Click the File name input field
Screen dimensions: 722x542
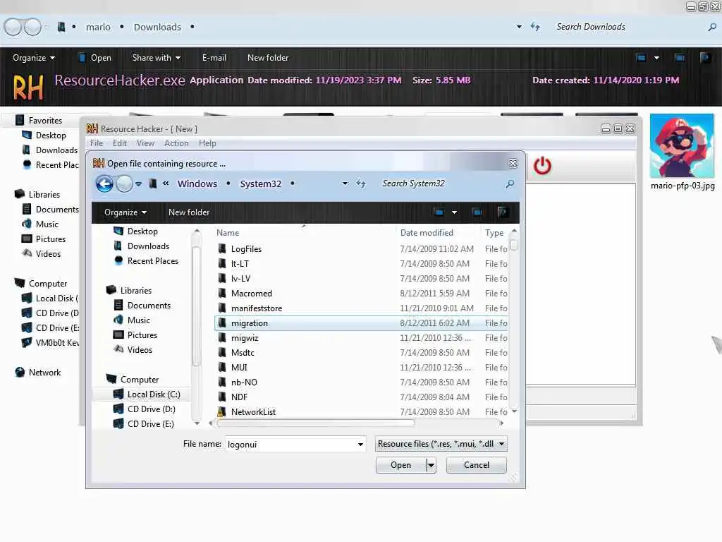pyautogui.click(x=291, y=445)
